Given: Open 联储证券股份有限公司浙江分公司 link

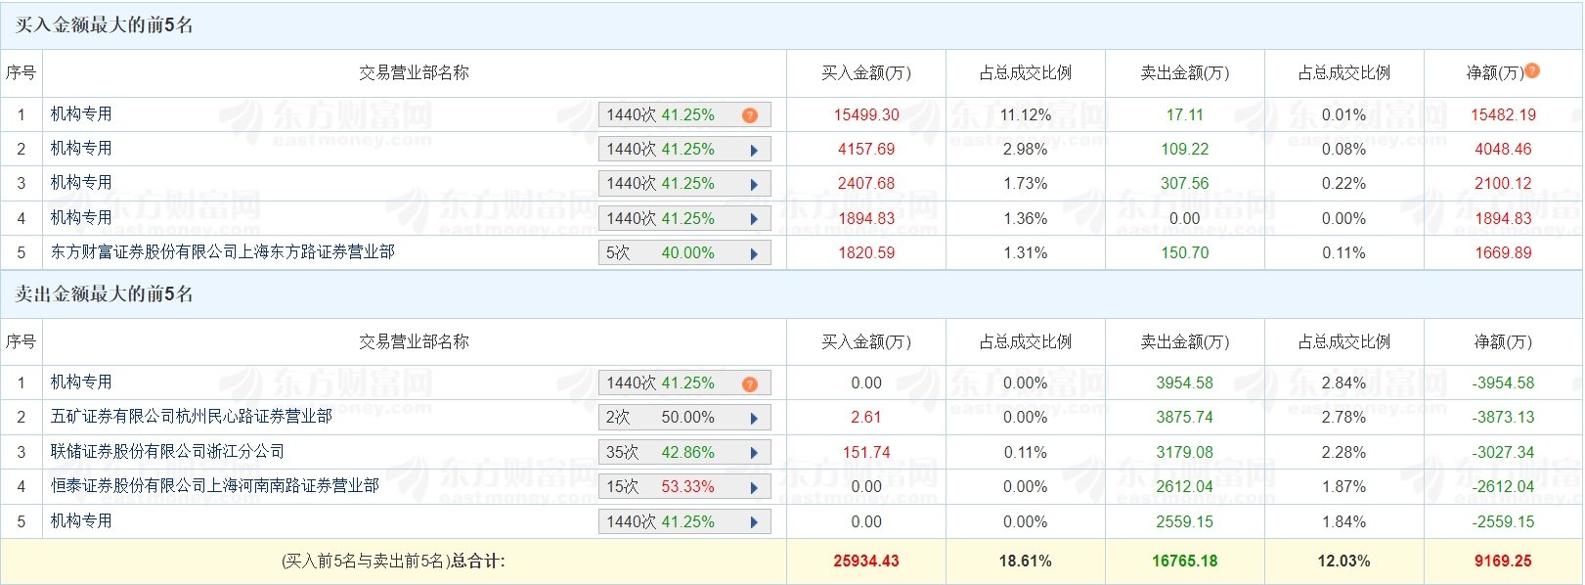Looking at the screenshot, I should click(167, 452).
